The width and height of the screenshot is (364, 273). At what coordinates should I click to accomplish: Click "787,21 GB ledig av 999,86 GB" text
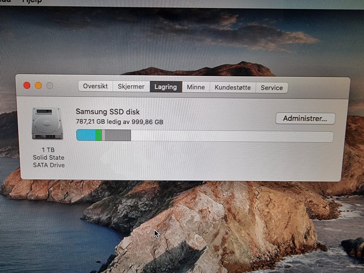coord(119,122)
